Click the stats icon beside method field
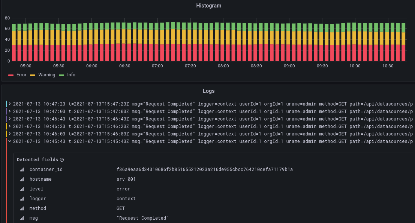Viewport: 415px width, 223px height. tap(22, 208)
